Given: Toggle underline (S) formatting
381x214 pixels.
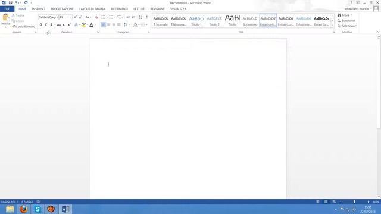Looking at the screenshot, I should tap(51, 25).
